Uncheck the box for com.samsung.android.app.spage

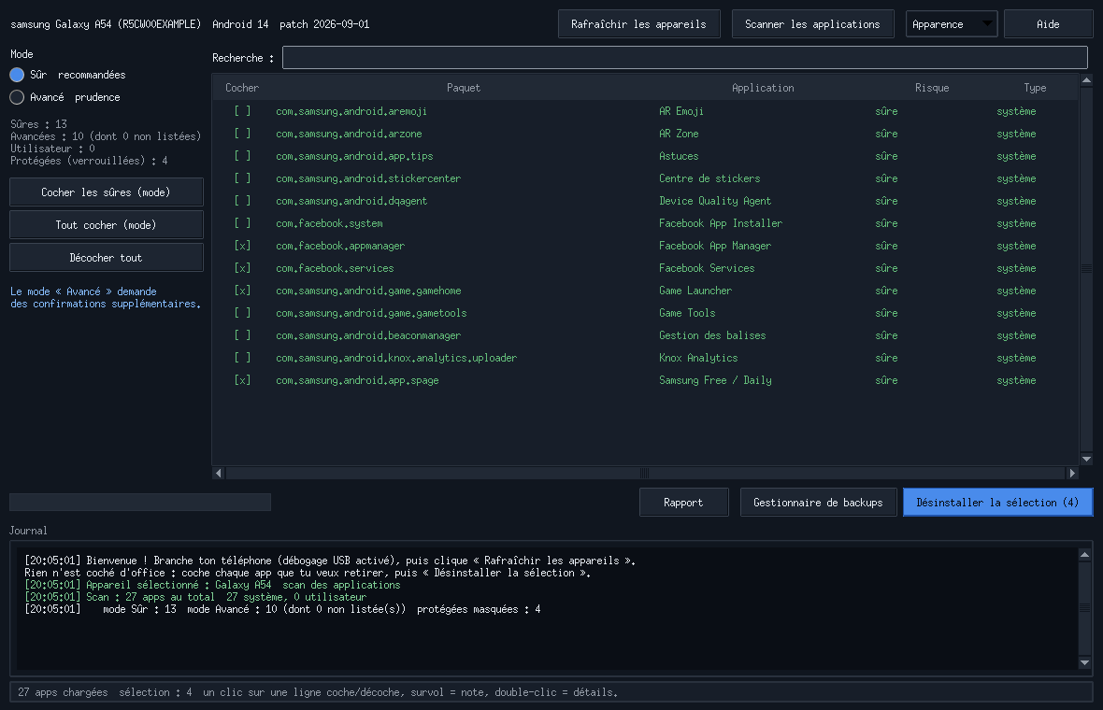click(242, 380)
